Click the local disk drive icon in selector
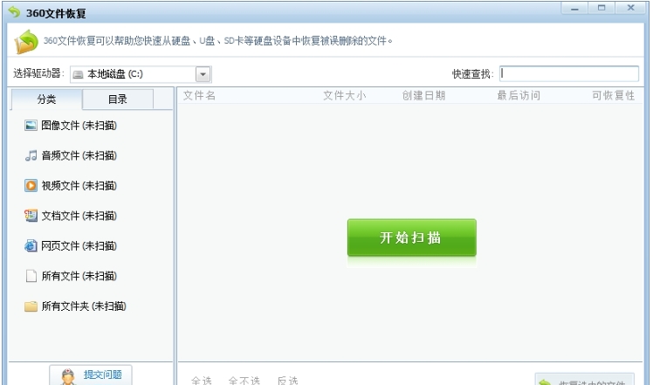Viewport: 653px width, 385px height. (78, 74)
